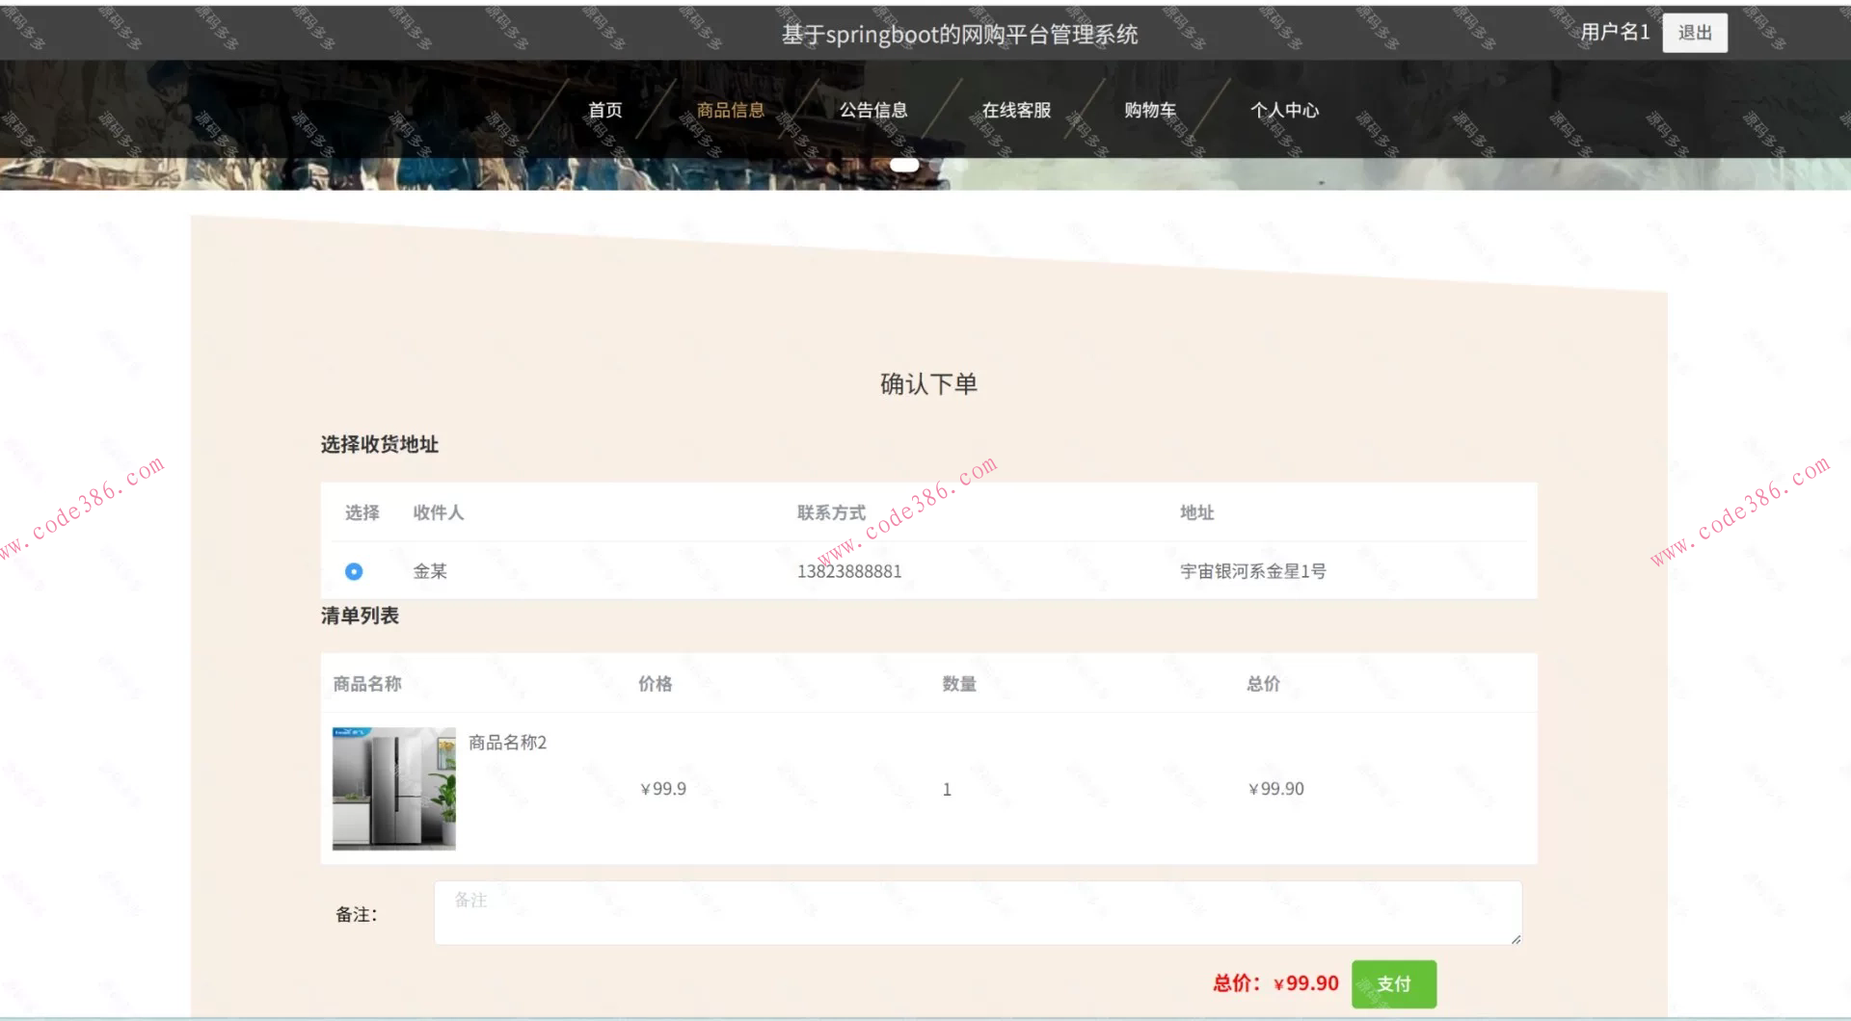
Task: Click the 用户名1 username label
Action: 1612,32
